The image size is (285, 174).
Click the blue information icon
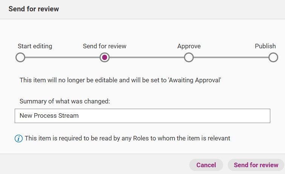pyautogui.click(x=18, y=139)
